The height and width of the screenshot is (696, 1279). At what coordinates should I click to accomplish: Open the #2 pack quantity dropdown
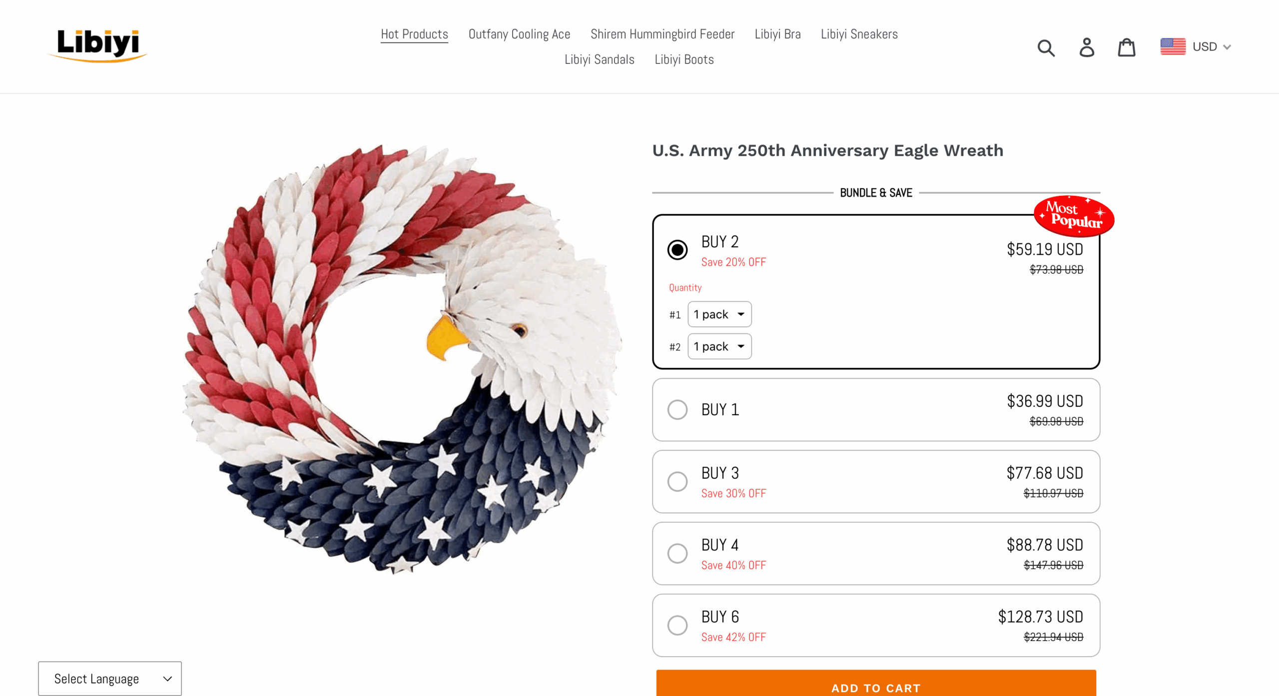tap(719, 346)
